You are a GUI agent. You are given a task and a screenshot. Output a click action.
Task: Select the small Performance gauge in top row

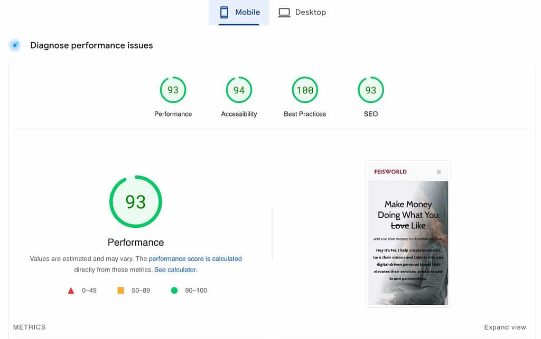[173, 90]
